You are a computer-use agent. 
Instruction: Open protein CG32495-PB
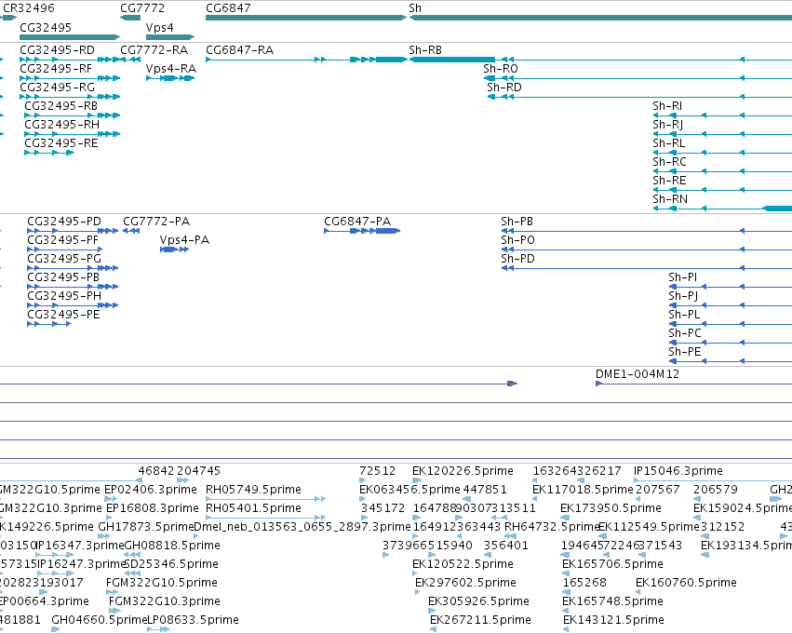63,277
